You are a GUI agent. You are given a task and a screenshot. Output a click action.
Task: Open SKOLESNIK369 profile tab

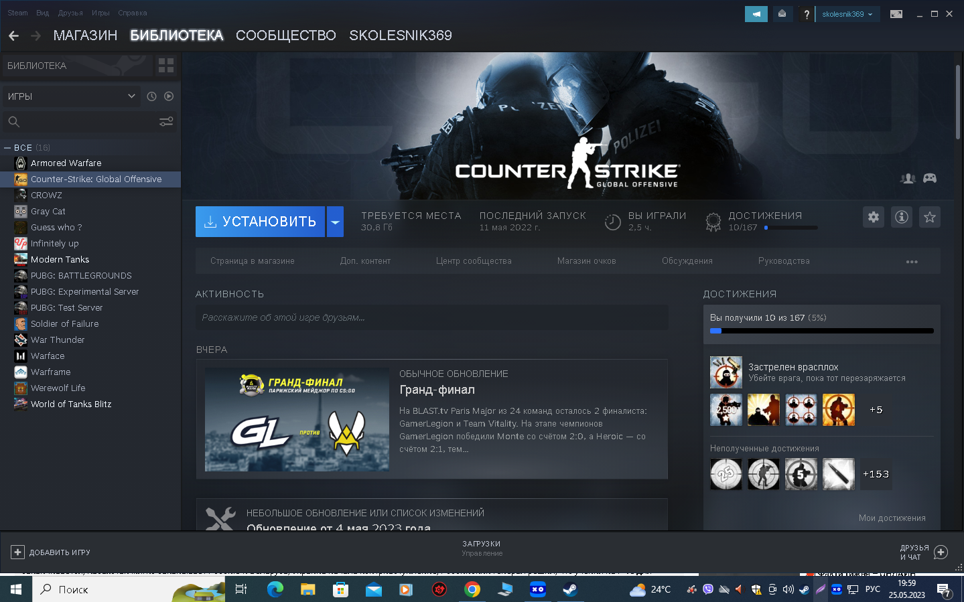click(x=401, y=35)
